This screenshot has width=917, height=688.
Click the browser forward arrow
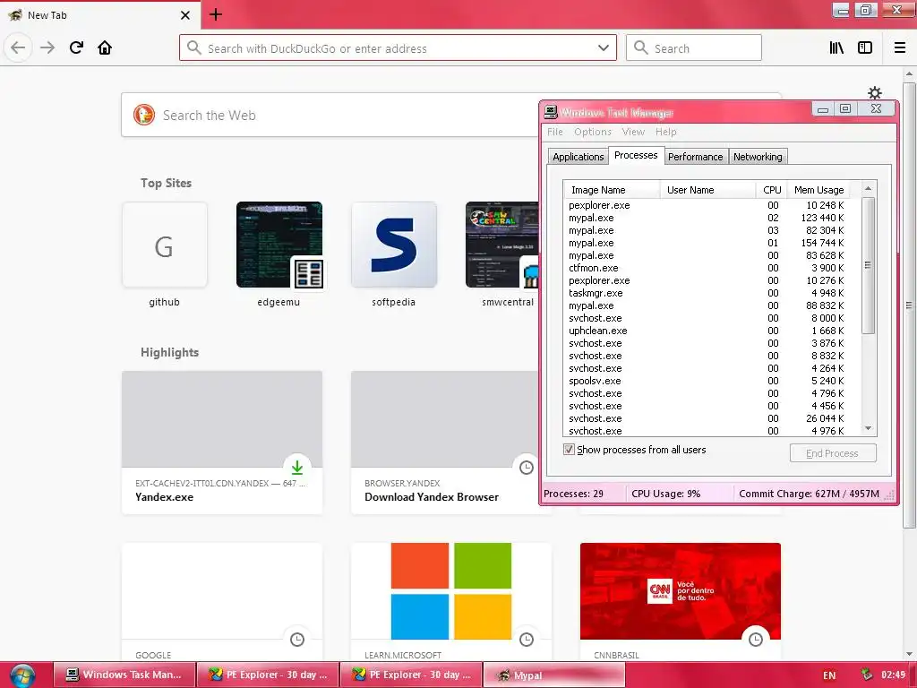[47, 47]
